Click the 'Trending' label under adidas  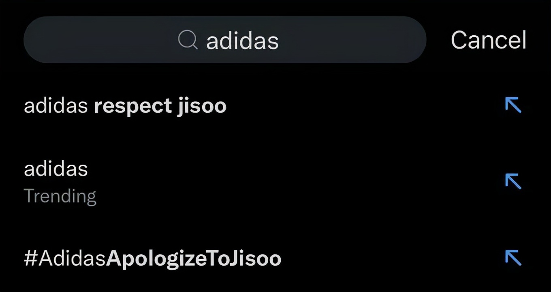pyautogui.click(x=60, y=196)
